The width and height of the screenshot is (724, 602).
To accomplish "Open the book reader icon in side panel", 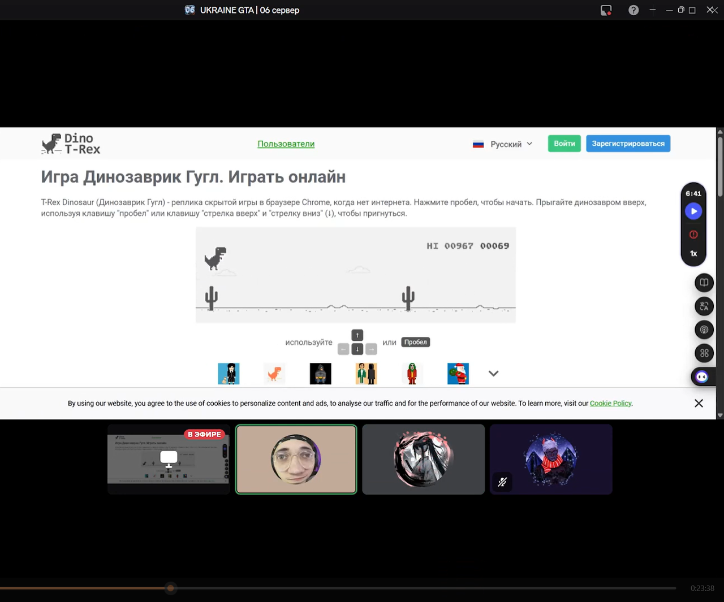I will coord(704,283).
